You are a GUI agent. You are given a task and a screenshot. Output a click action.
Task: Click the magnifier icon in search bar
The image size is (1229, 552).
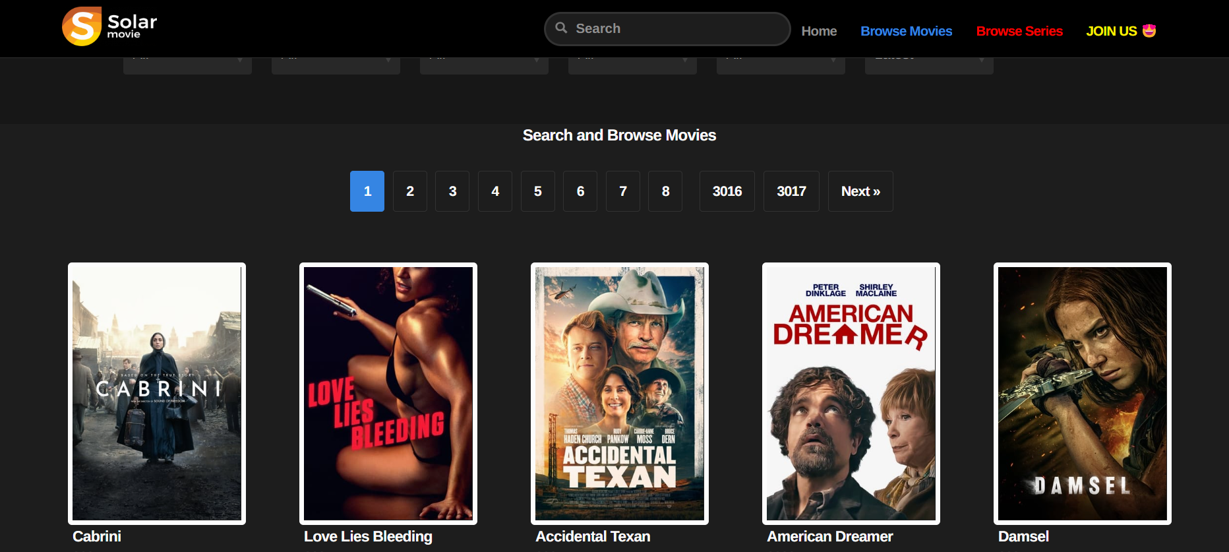561,28
